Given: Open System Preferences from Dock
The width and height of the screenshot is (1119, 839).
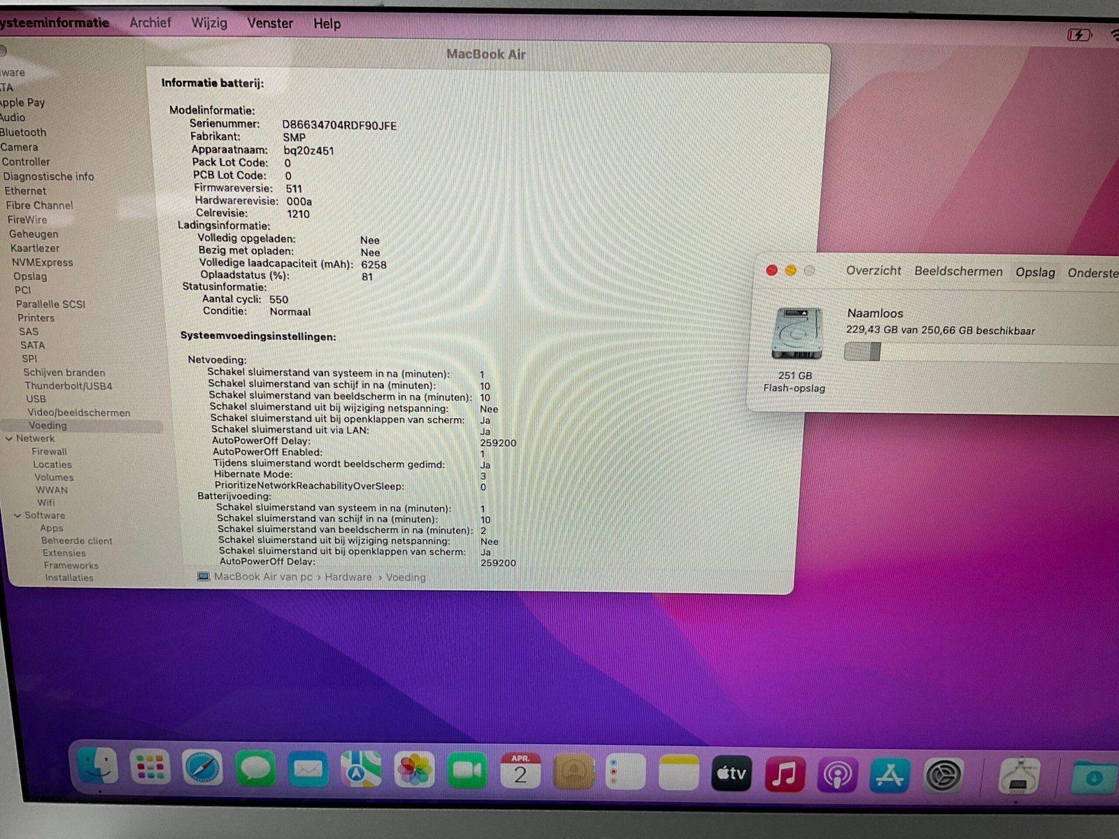Looking at the screenshot, I should click(x=943, y=776).
